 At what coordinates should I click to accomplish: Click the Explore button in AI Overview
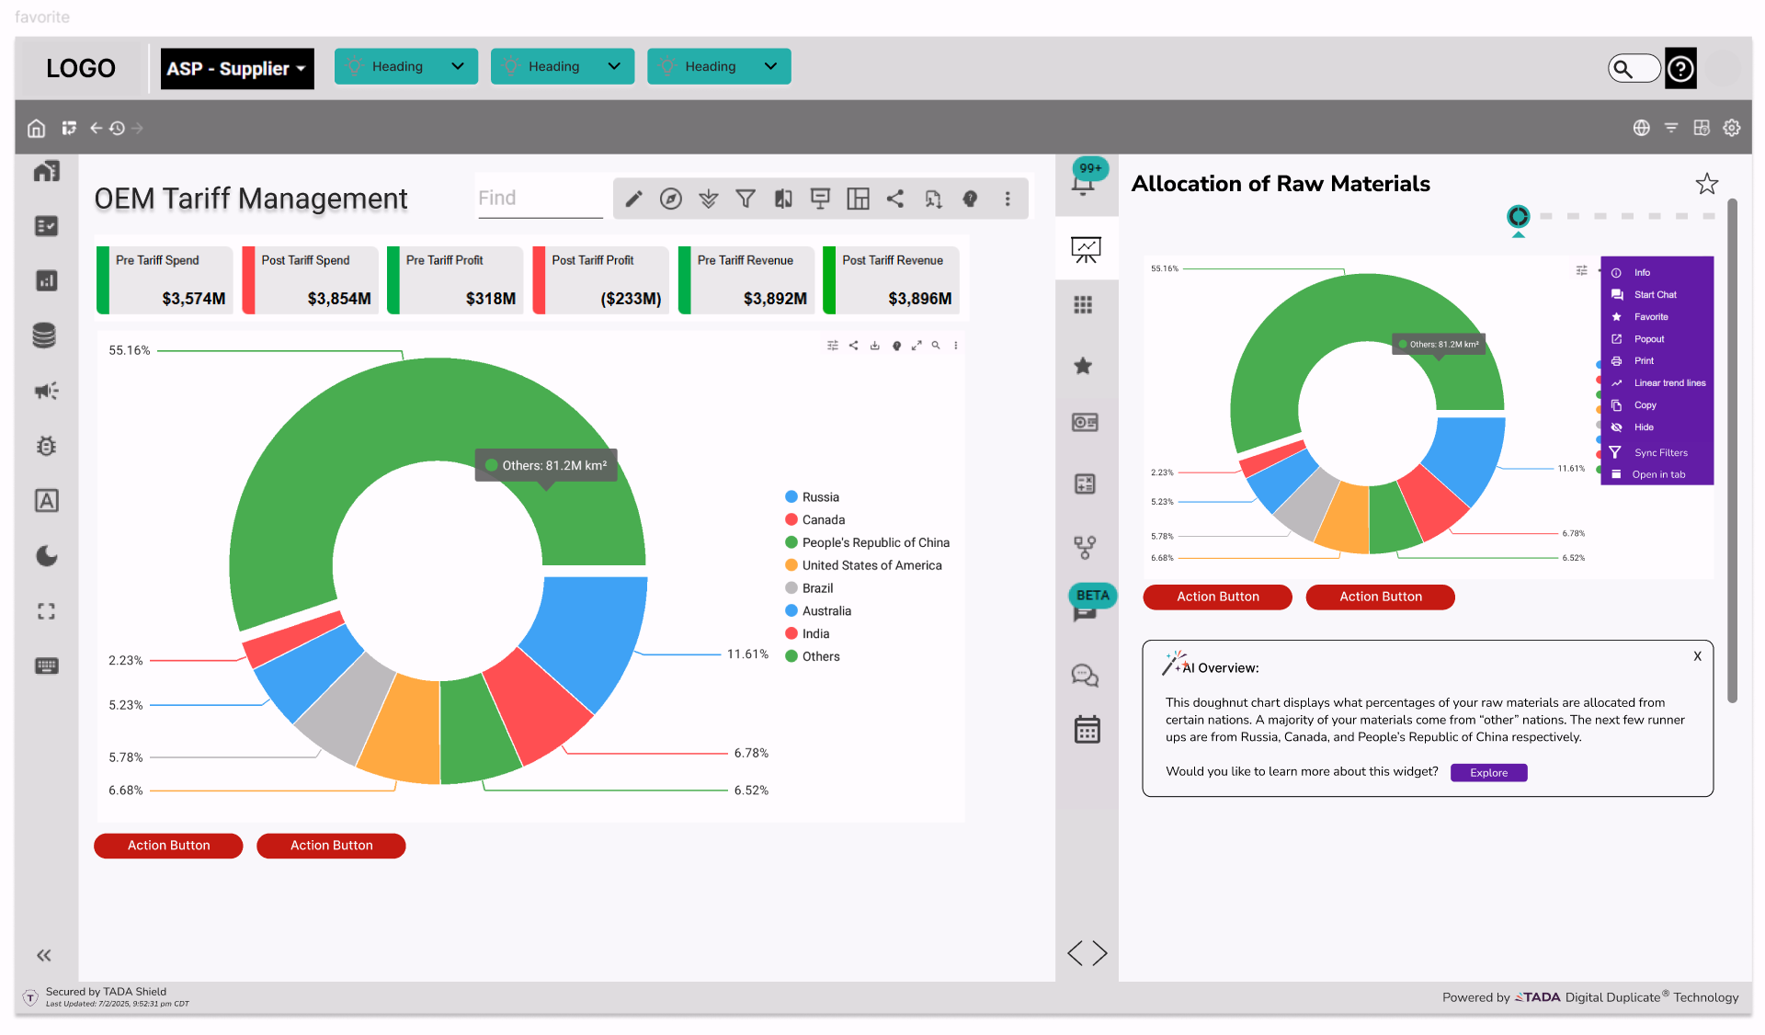(1488, 773)
